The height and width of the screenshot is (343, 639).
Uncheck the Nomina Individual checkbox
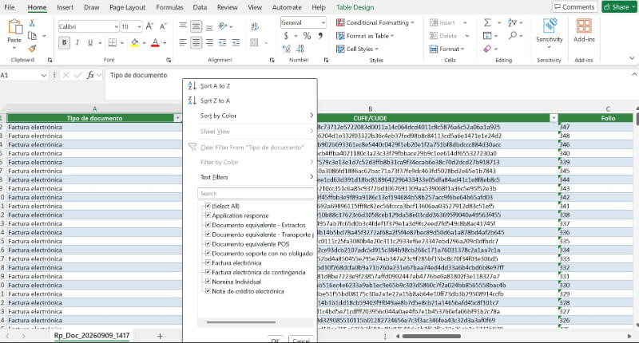[208, 282]
